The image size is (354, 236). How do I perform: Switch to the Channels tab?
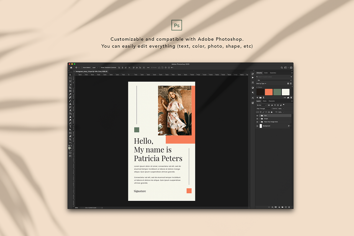click(272, 101)
